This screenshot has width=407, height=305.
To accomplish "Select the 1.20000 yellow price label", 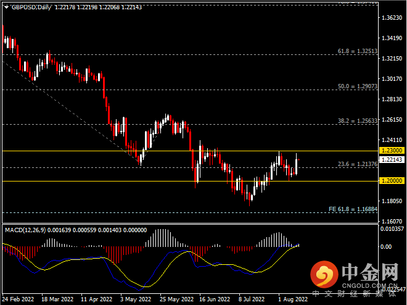I will coord(392,180).
